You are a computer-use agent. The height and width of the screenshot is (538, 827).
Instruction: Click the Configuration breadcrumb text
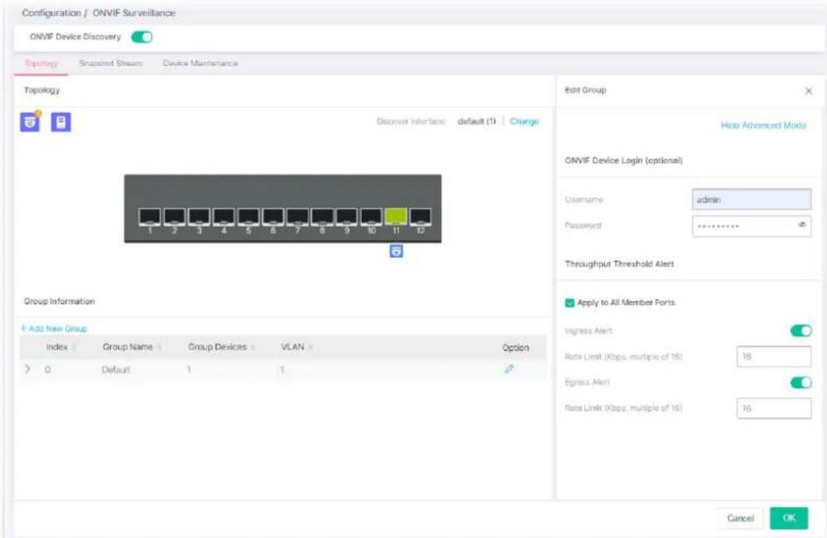(x=51, y=12)
